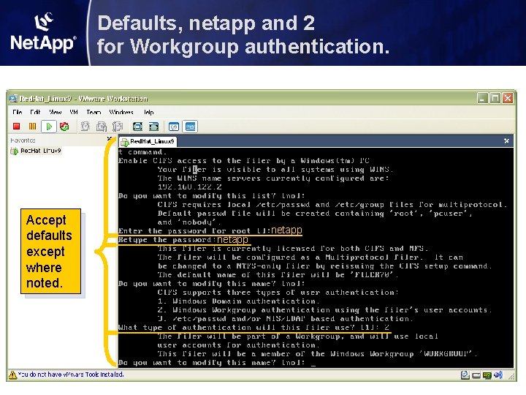Click the 'Enable CIFS access' console line
The image size is (526, 395).
[x=244, y=161]
